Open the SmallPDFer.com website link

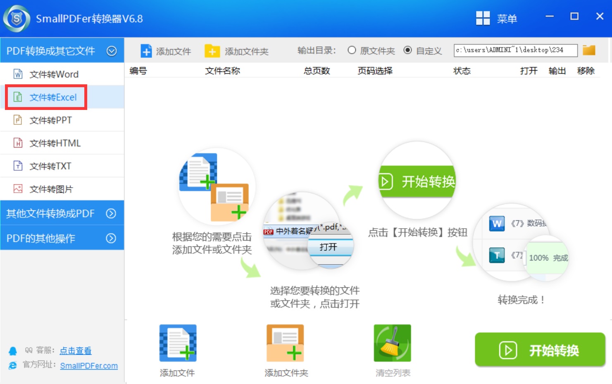tap(89, 366)
